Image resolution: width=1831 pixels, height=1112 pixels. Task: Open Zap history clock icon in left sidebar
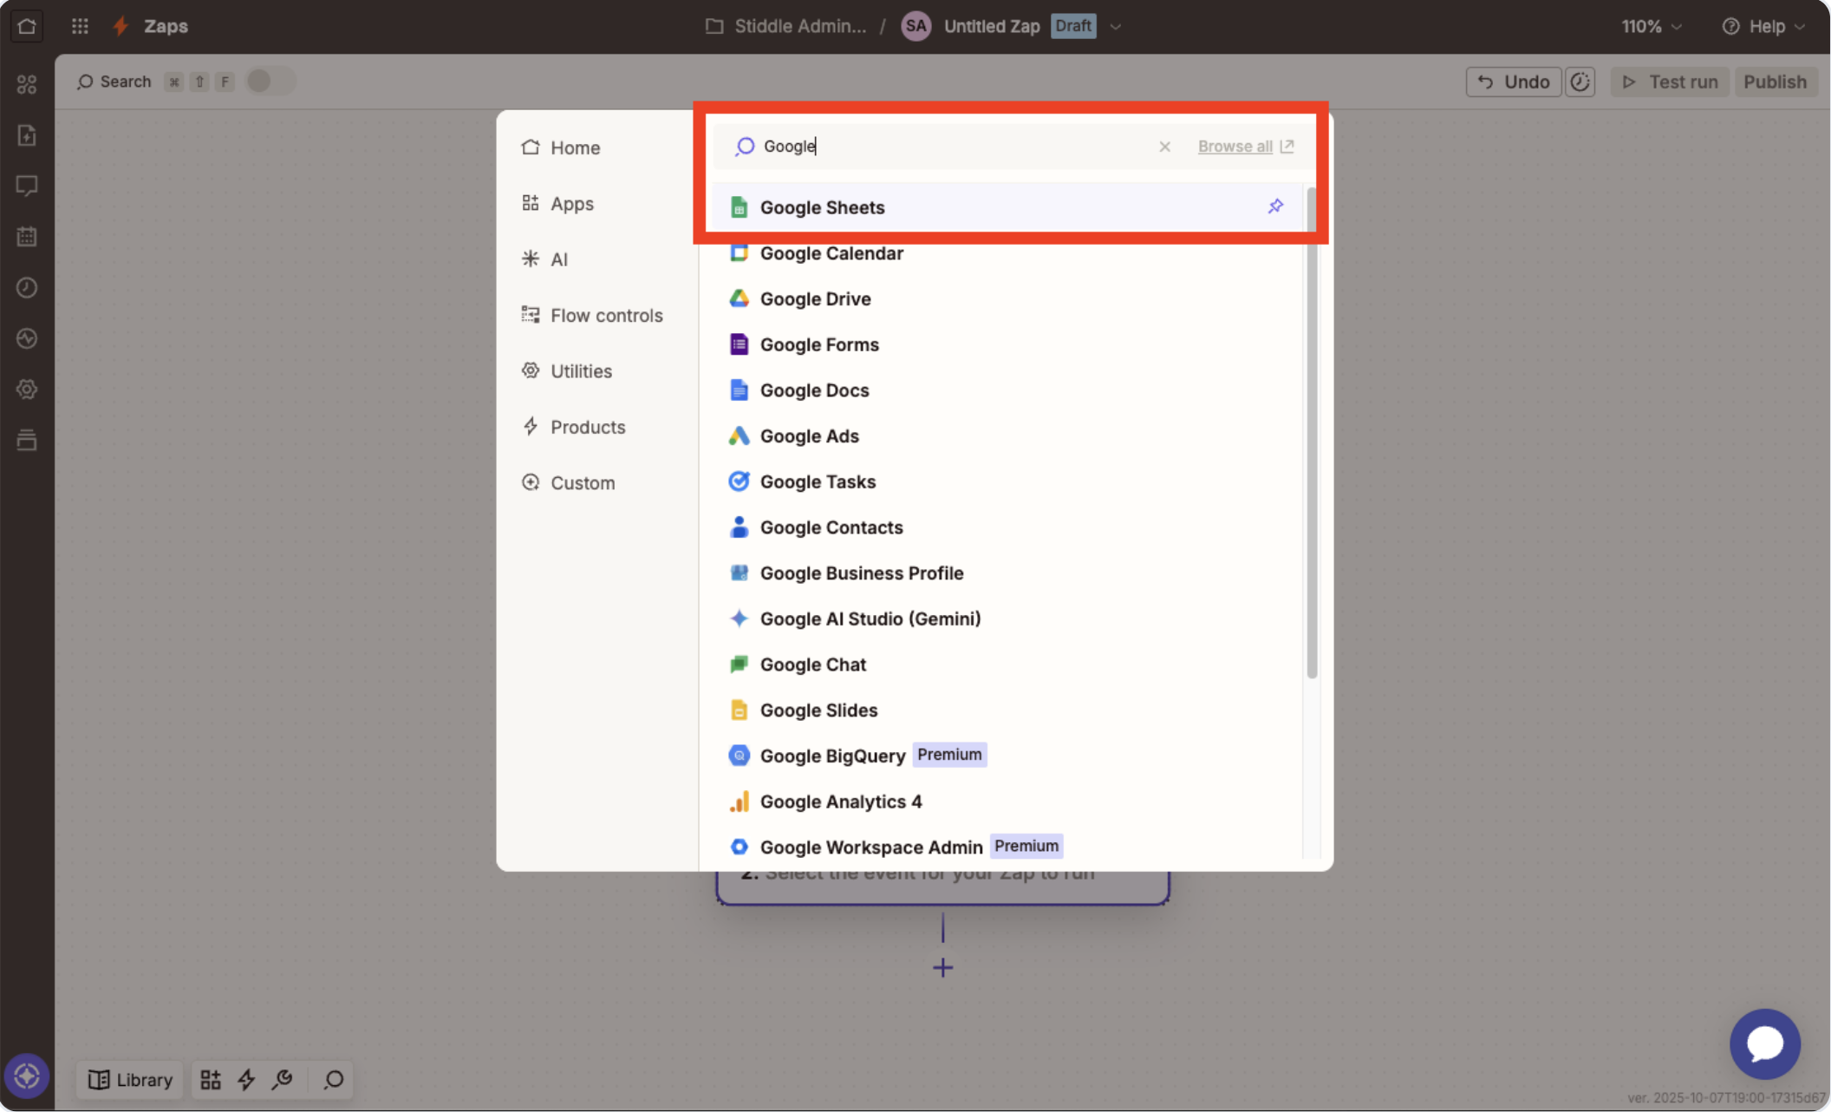(x=27, y=287)
